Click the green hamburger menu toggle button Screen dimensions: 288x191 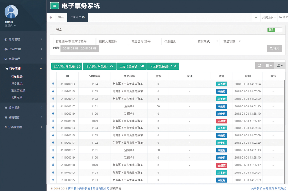[x=54, y=6]
